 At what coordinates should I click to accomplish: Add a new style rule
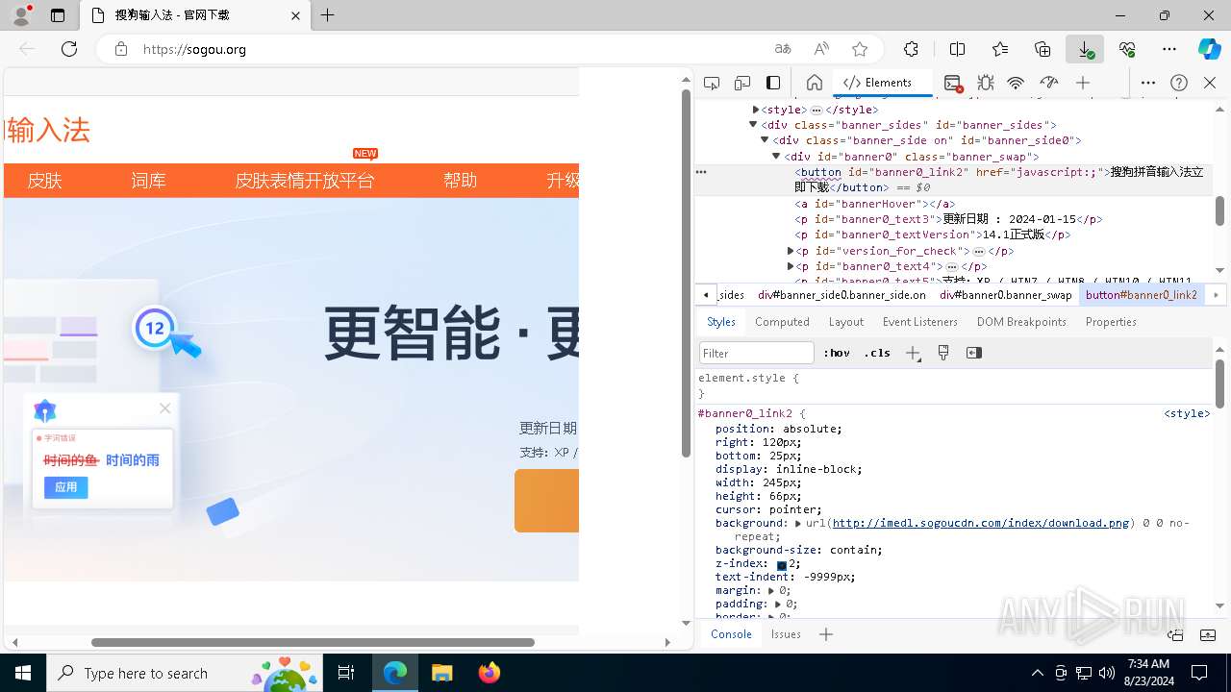913,353
